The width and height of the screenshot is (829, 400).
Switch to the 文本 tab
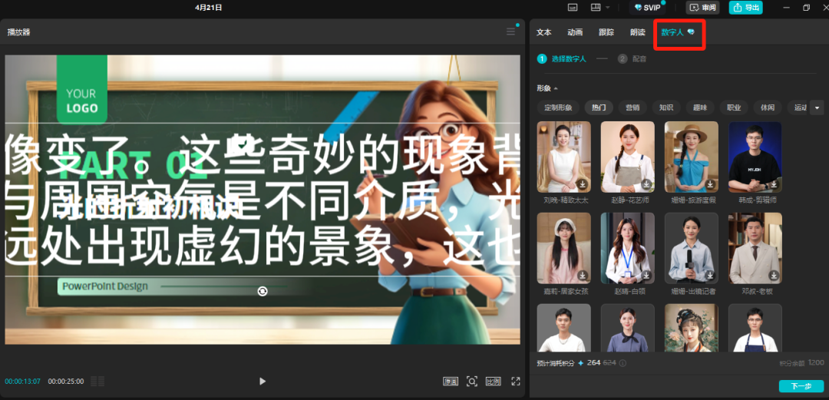(x=544, y=32)
